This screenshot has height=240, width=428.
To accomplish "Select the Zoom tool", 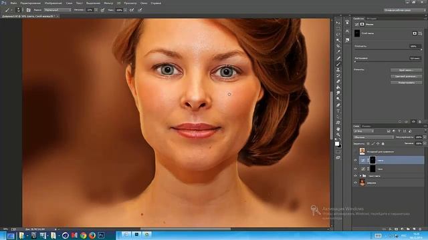I will pyautogui.click(x=338, y=135).
